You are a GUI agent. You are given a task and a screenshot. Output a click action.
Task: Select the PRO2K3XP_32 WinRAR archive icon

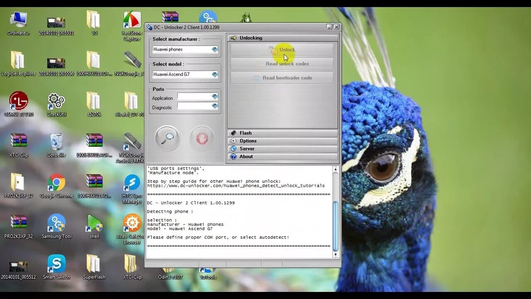(19, 226)
